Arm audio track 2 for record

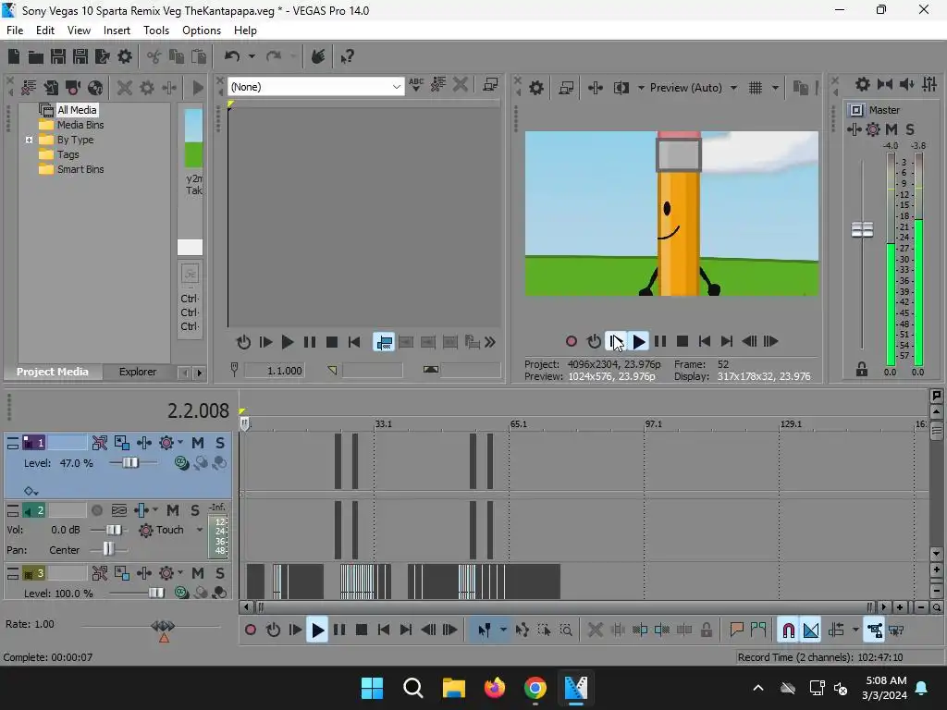click(x=96, y=510)
